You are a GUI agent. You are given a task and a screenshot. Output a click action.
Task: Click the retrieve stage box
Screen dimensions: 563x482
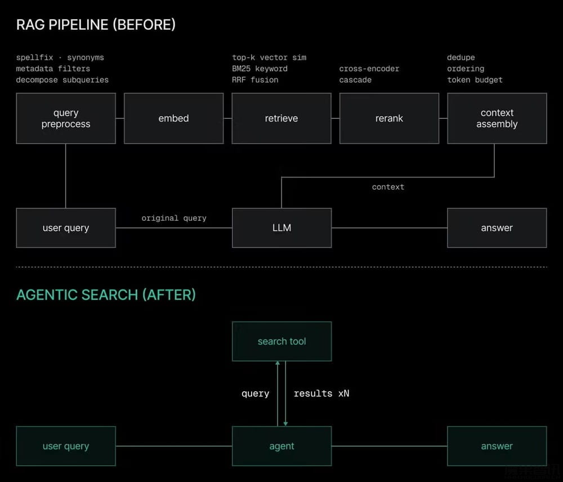(281, 118)
